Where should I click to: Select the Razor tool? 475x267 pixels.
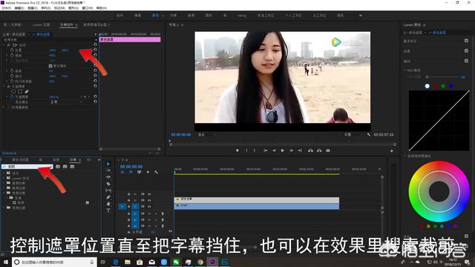coord(108,184)
